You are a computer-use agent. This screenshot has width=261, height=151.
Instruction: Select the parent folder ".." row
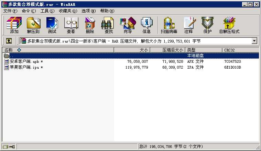131,56
